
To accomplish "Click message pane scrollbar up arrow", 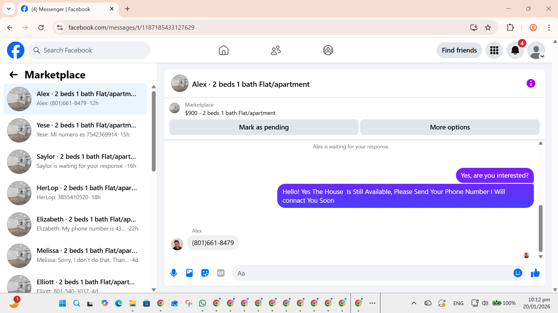I will [x=541, y=143].
